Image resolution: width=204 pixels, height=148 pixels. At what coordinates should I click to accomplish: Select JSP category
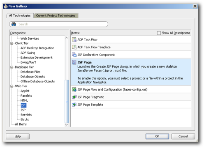(23, 110)
